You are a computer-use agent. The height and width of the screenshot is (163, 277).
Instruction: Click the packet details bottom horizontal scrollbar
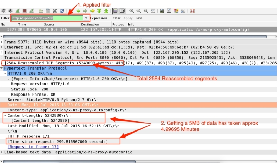(69, 161)
